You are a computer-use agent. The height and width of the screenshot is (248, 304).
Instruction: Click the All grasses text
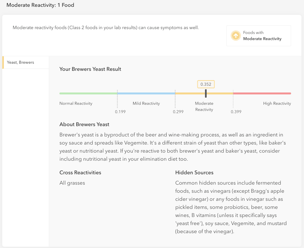click(x=72, y=183)
